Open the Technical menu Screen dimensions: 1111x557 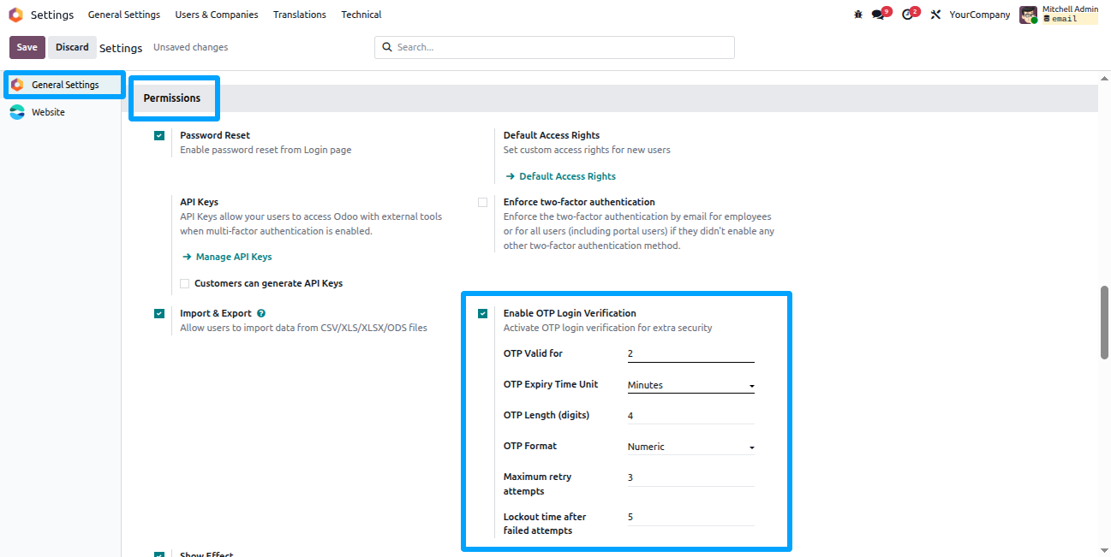[x=361, y=15]
